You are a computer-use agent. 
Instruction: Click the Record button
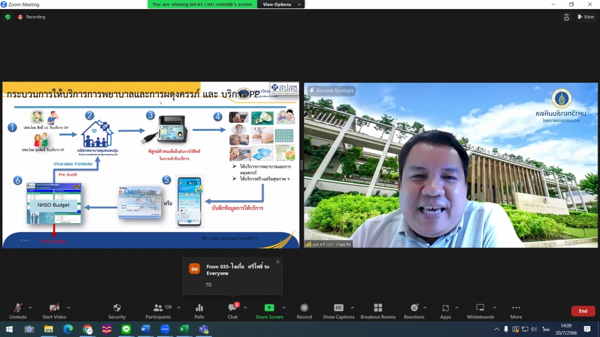tap(304, 311)
